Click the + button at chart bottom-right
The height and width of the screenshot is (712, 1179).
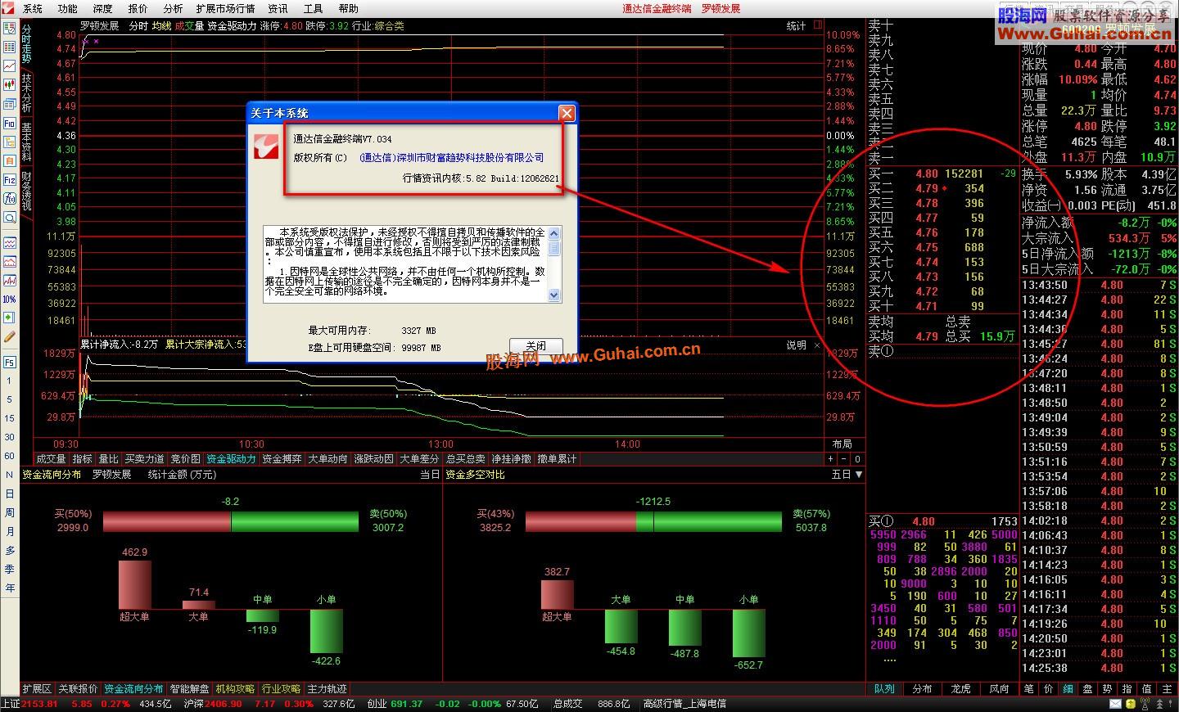pos(832,459)
